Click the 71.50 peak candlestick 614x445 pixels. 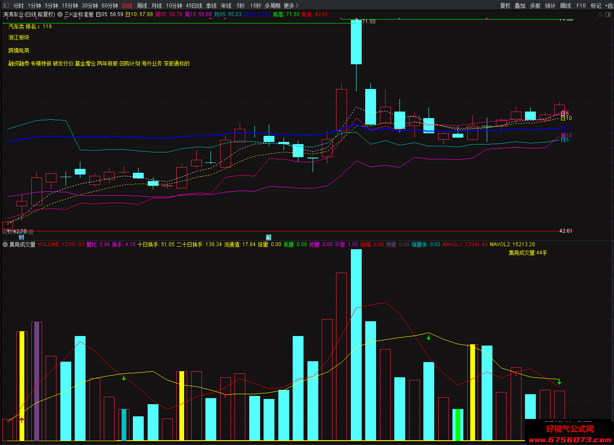pyautogui.click(x=356, y=42)
